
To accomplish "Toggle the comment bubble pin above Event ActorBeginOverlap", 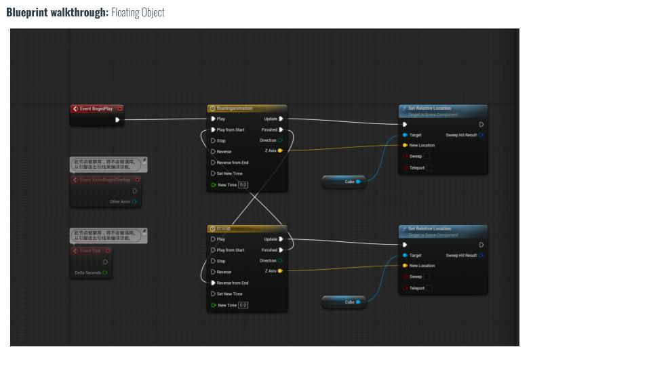I will pos(143,161).
